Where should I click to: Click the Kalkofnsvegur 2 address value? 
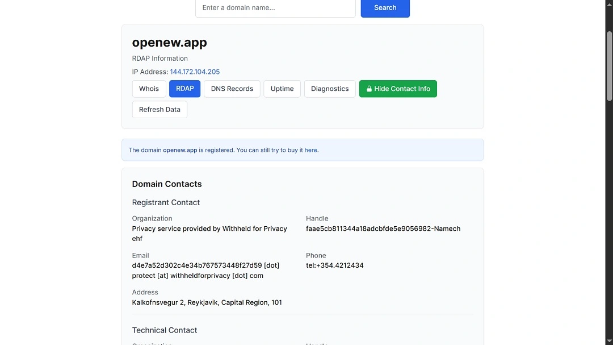click(x=207, y=302)
